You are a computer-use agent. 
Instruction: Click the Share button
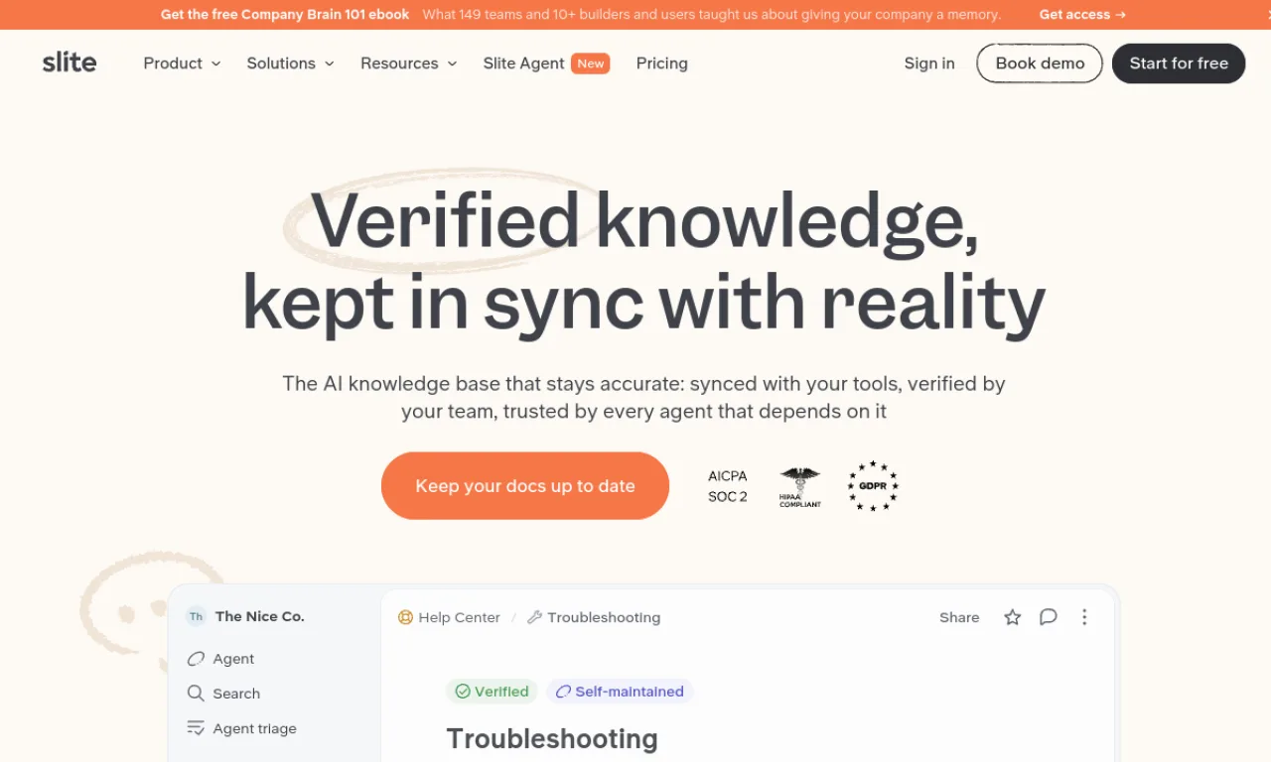[959, 617]
